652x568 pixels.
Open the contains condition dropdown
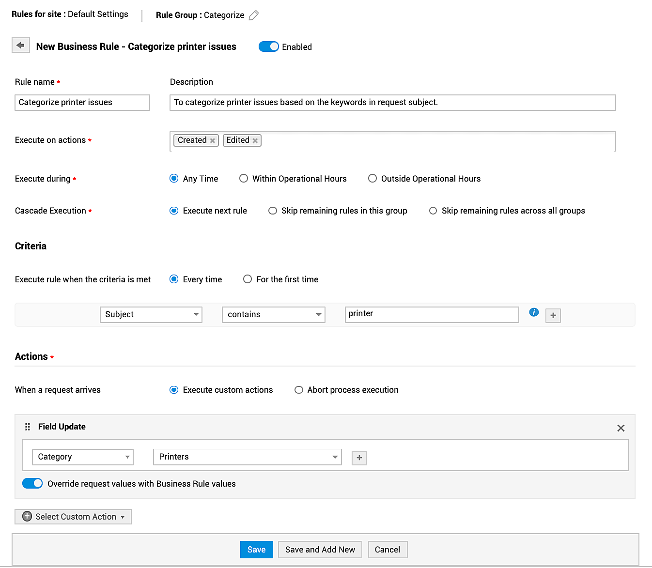pyautogui.click(x=273, y=314)
